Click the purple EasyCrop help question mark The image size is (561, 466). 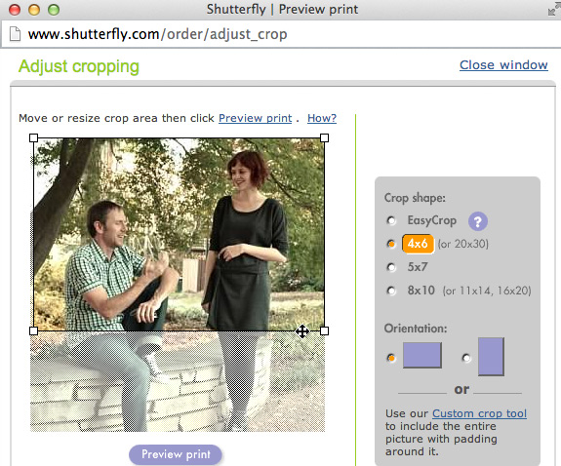478,221
